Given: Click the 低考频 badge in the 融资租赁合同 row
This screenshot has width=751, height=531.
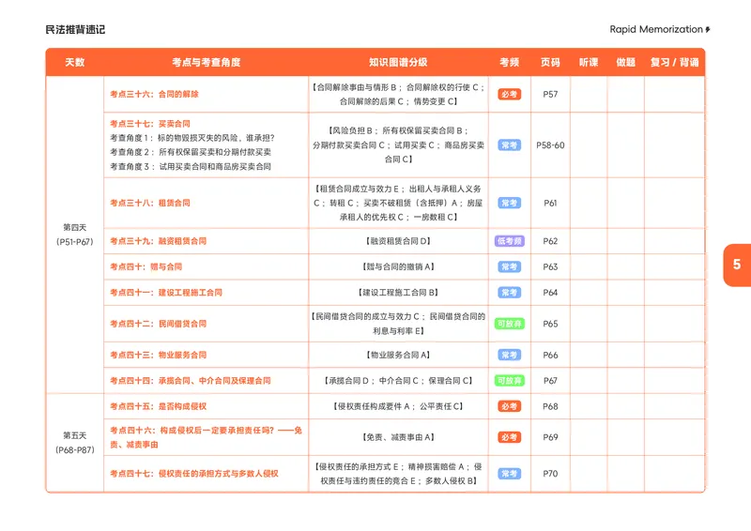Looking at the screenshot, I should point(509,241).
